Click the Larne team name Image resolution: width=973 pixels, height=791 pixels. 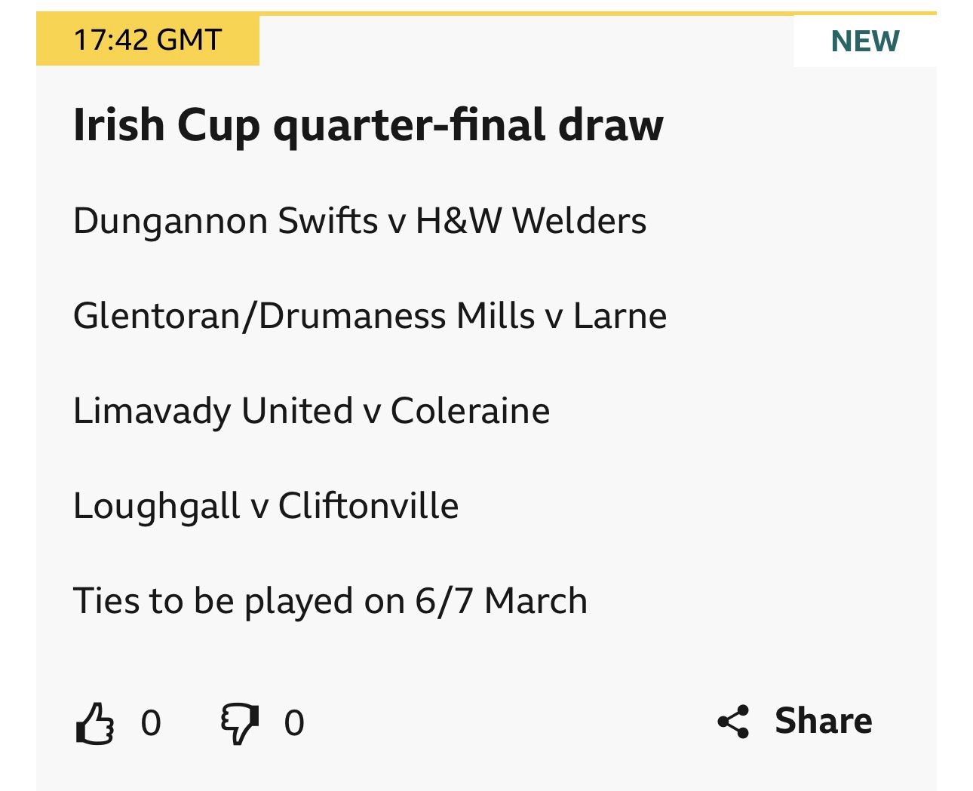coord(620,316)
